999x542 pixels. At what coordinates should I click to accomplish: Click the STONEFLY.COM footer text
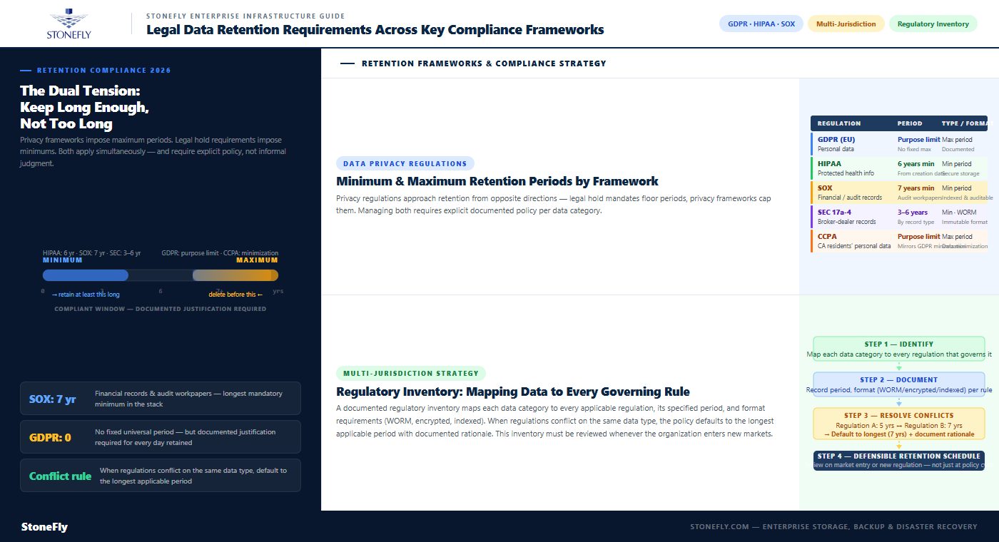pos(833,527)
